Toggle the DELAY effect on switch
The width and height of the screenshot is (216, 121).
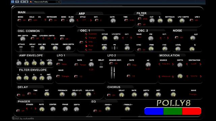[19, 95]
